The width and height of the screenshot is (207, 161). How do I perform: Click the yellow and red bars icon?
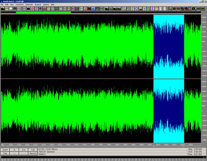click(141, 9)
